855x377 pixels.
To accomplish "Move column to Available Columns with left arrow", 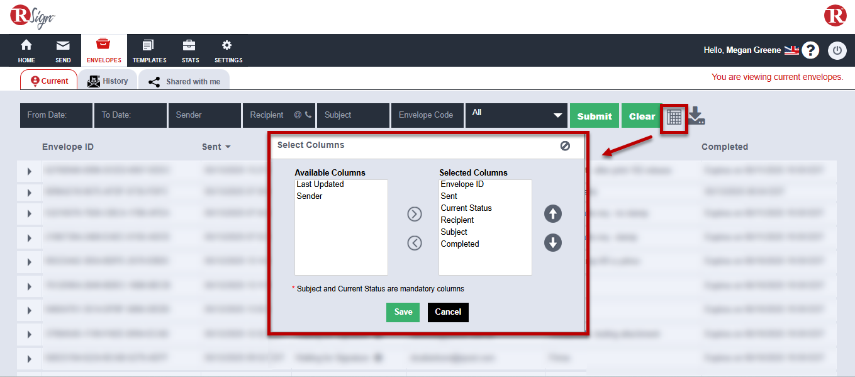I will point(414,242).
